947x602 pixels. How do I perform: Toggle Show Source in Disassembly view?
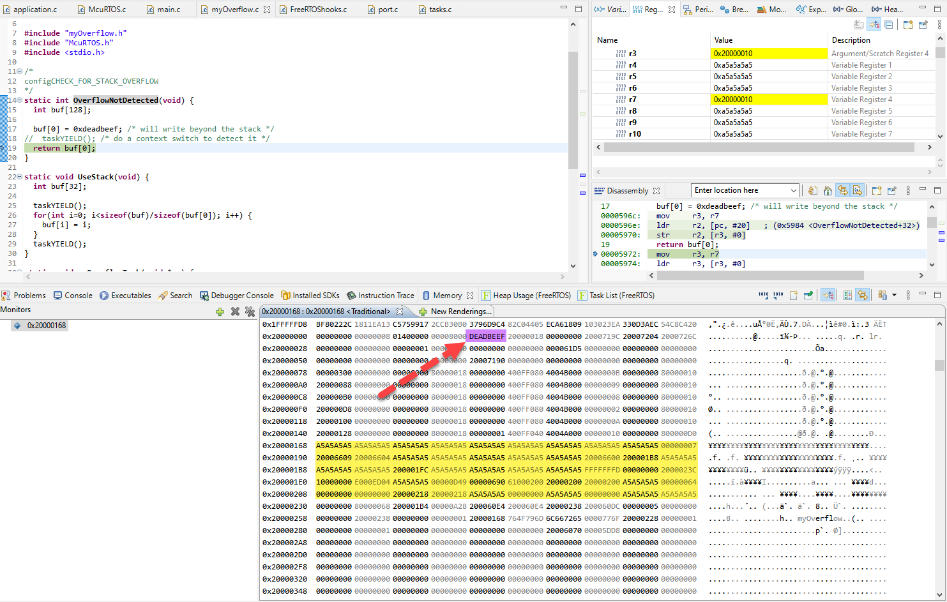click(858, 190)
